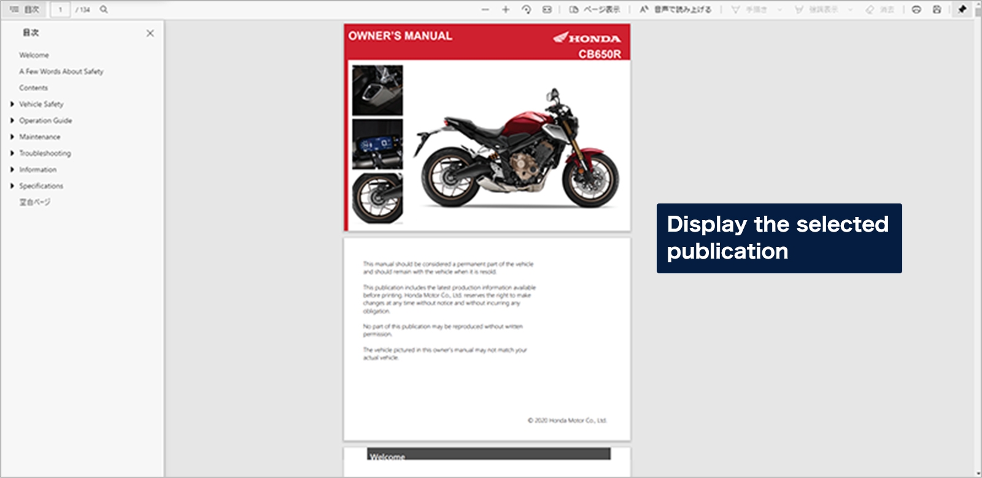Open the search magnifier in the toolbar
This screenshot has width=982, height=478.
(x=104, y=10)
